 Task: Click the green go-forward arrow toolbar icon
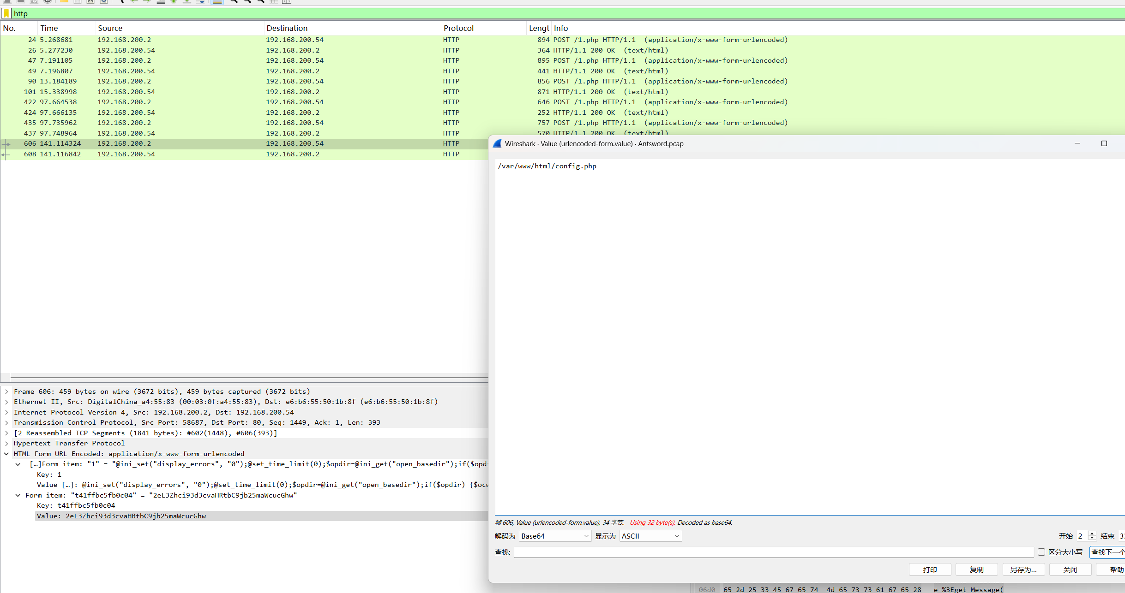tap(147, 2)
